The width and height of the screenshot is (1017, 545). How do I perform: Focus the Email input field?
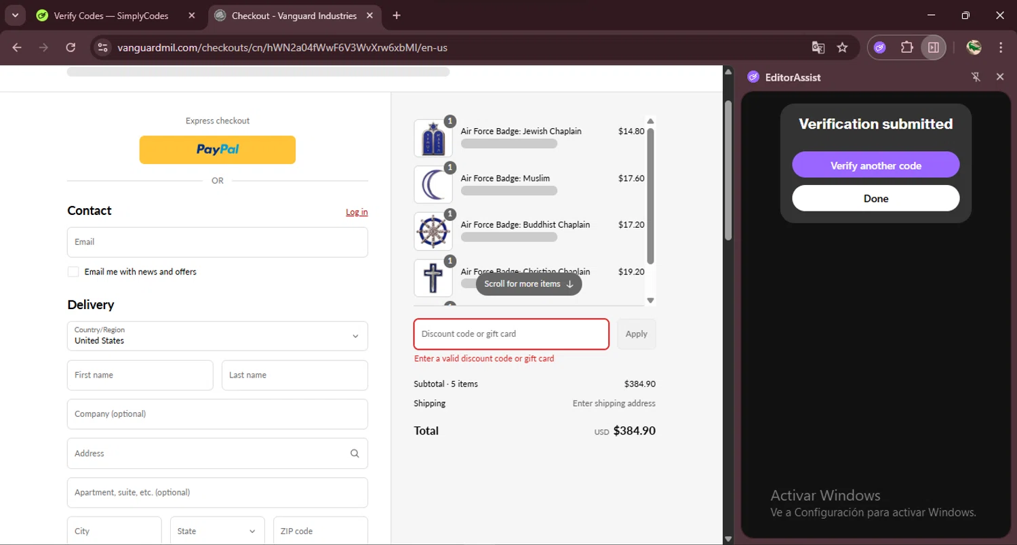218,242
